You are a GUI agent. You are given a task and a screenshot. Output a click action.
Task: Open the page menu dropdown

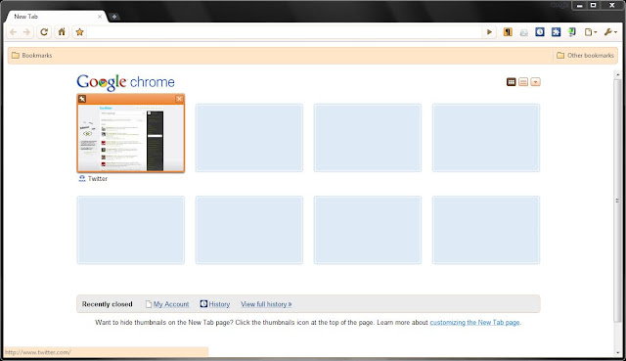coord(591,32)
